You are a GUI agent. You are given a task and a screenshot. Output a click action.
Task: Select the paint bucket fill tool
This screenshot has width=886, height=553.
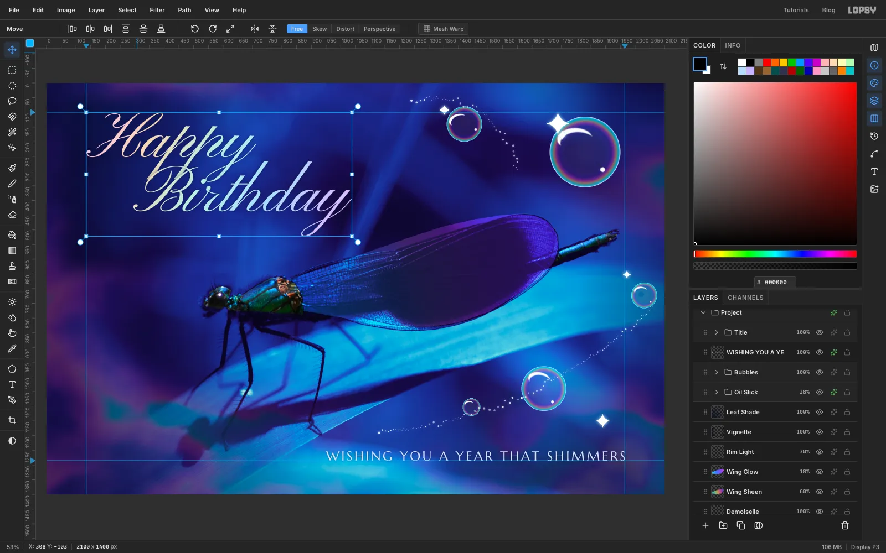click(x=12, y=235)
